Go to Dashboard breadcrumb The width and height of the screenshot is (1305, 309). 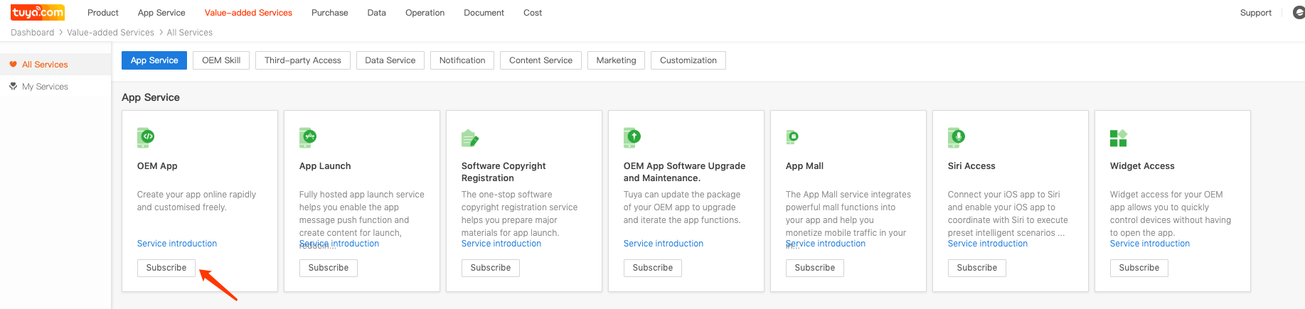pos(32,33)
